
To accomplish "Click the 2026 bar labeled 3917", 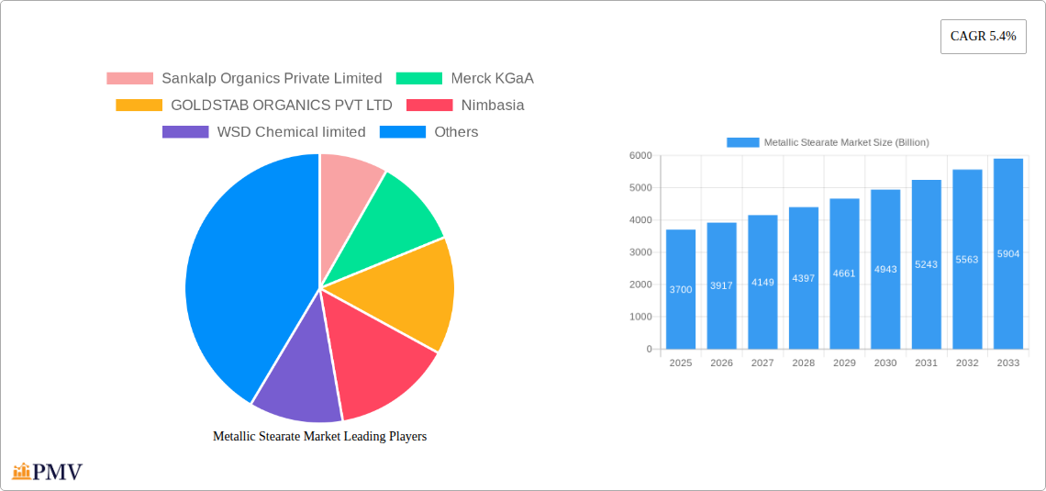I will pyautogui.click(x=722, y=285).
